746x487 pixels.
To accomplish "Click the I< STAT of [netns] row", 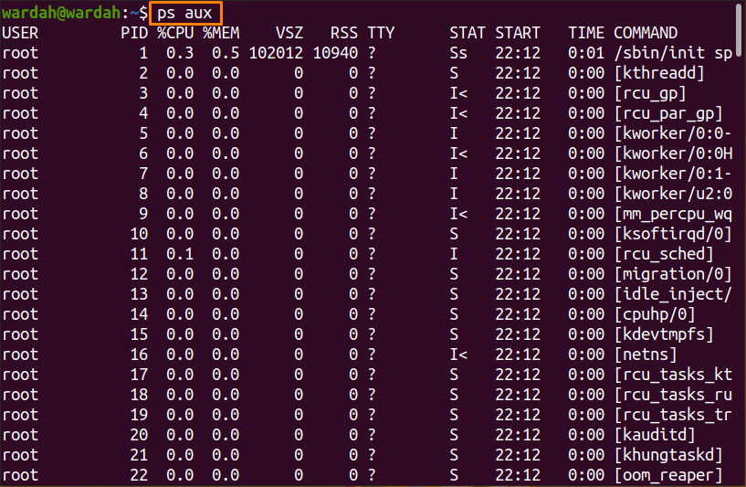I will (x=458, y=355).
